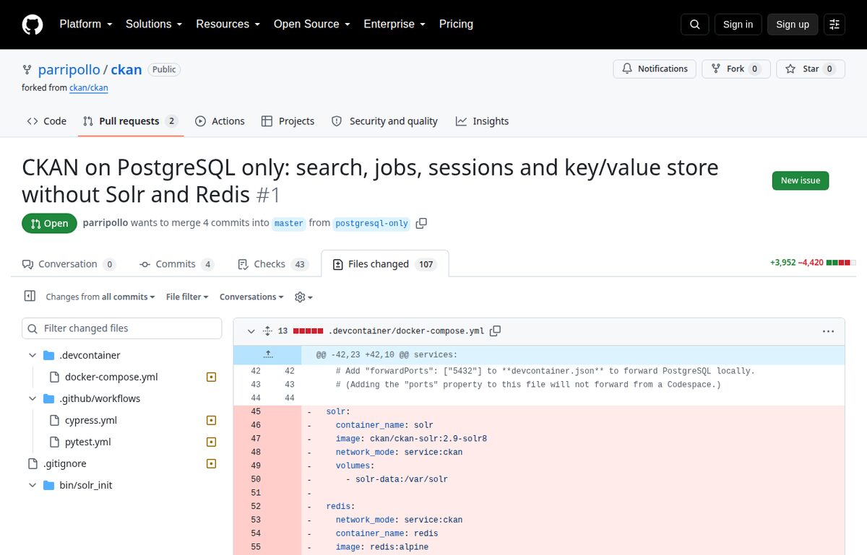Click the .gitignore file icon
The height and width of the screenshot is (555, 867).
point(32,463)
